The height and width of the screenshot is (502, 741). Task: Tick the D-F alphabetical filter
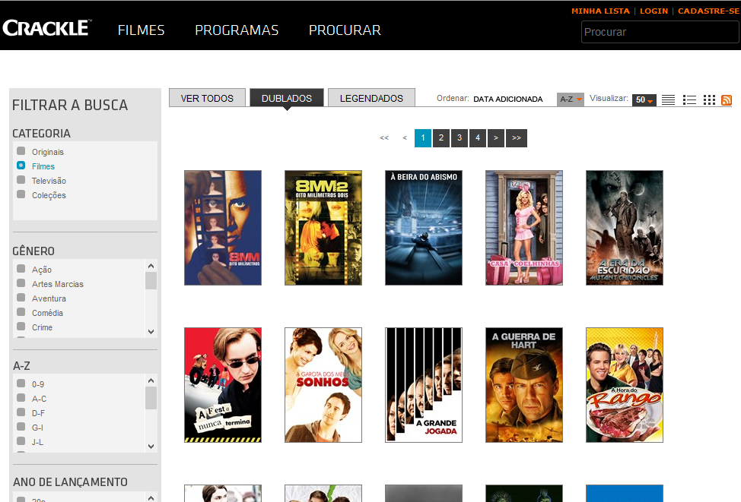coord(21,412)
